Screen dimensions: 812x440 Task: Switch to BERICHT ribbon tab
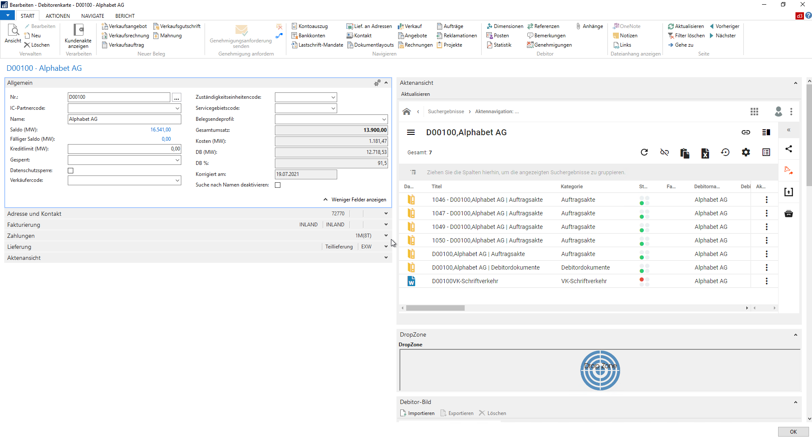[x=125, y=16]
